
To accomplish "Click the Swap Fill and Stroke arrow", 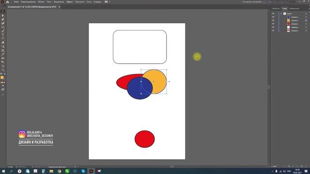I will pyautogui.click(x=5, y=74).
